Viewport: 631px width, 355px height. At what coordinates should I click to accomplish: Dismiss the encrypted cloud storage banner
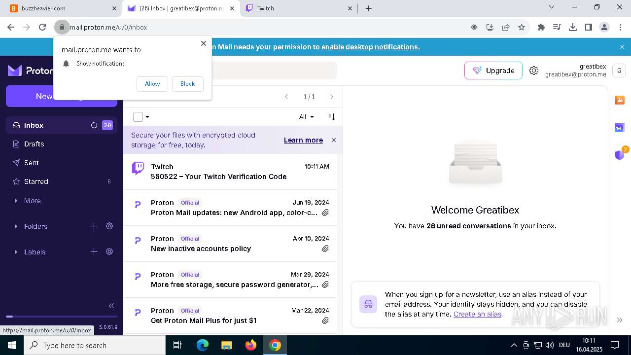pos(334,140)
